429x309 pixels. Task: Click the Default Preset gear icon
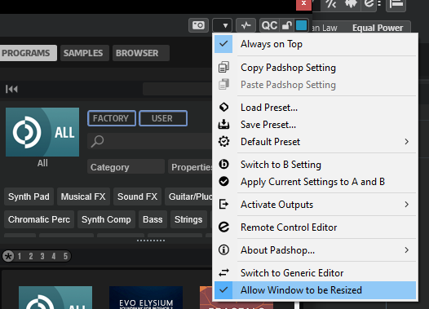[x=223, y=142]
